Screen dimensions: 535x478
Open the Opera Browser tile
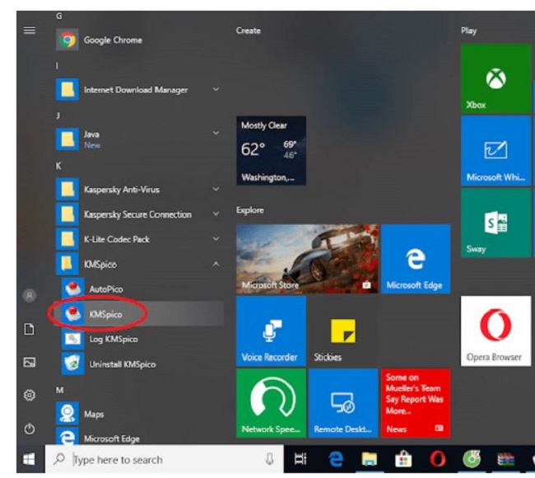[x=495, y=331]
